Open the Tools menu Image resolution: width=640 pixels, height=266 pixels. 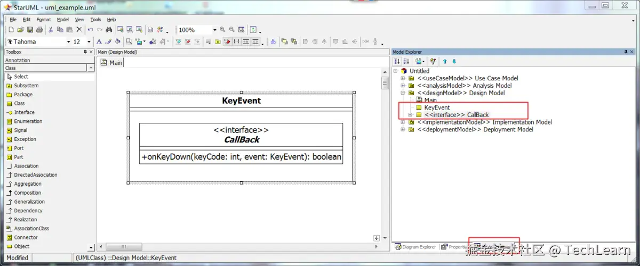[95, 20]
